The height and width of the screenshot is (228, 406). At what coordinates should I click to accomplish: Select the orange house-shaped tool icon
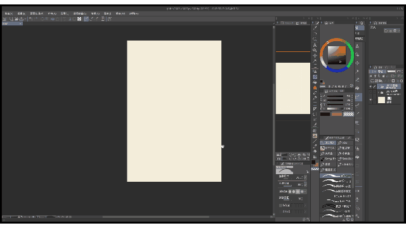315,88
